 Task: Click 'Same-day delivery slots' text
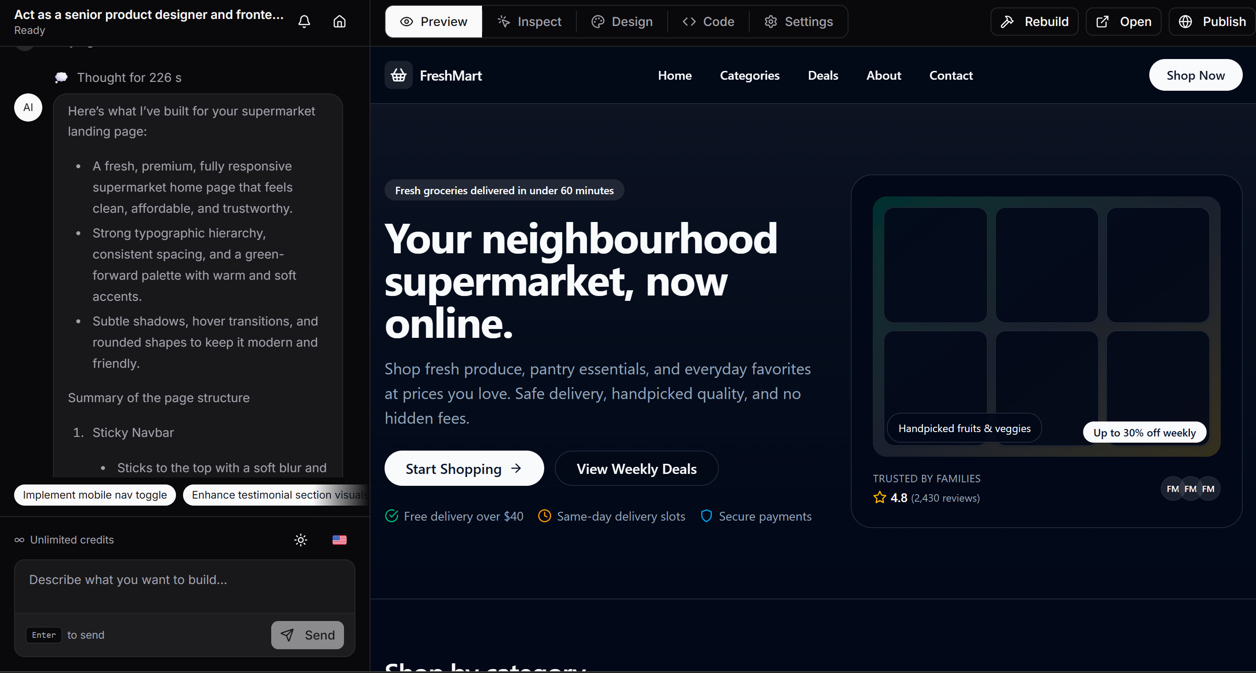pos(621,516)
